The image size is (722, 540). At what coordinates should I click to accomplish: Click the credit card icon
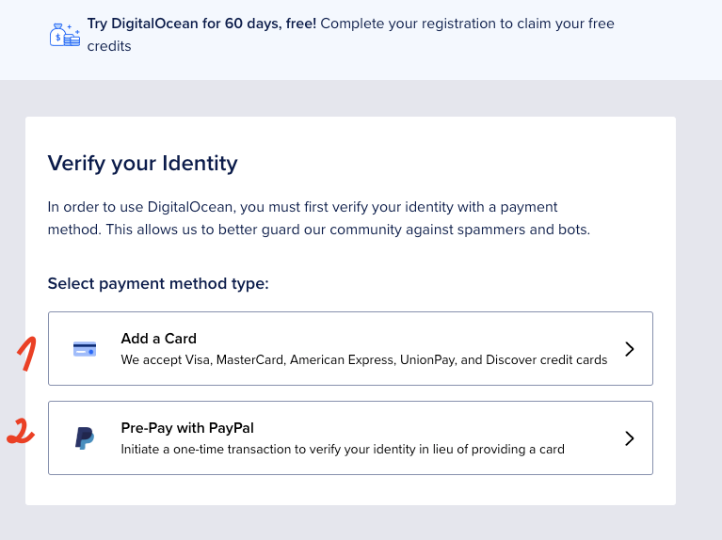click(85, 349)
